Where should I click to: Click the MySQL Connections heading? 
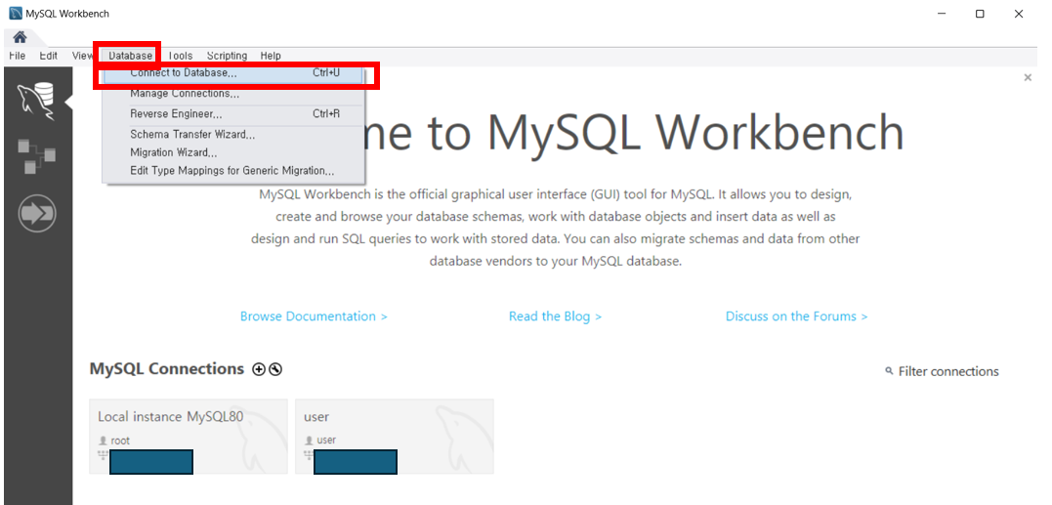coord(166,369)
